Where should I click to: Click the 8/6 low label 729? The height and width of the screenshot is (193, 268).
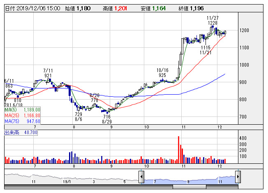(x=78, y=114)
